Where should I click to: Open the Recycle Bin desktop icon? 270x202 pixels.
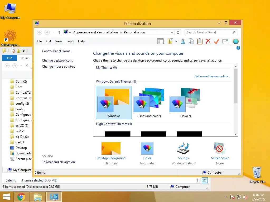coord(257,175)
